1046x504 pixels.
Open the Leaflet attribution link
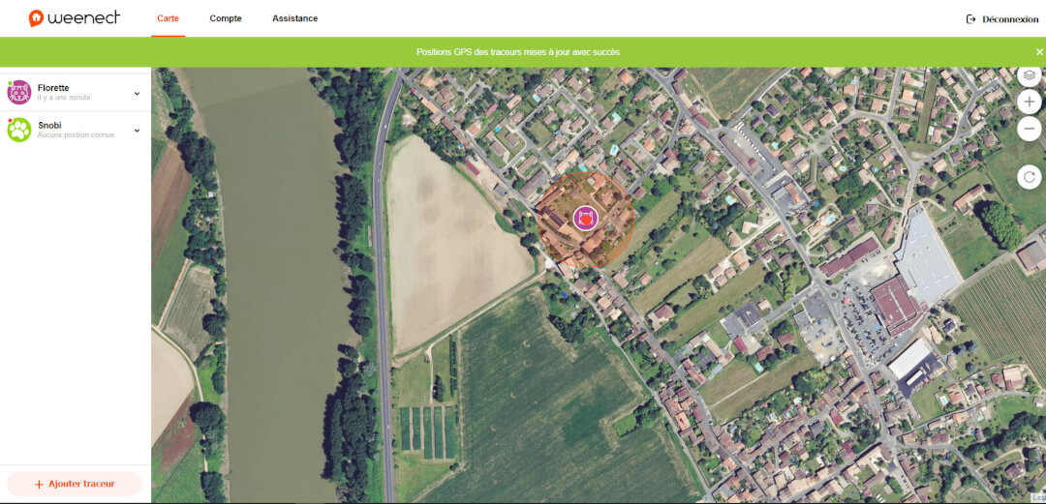[x=1038, y=498]
